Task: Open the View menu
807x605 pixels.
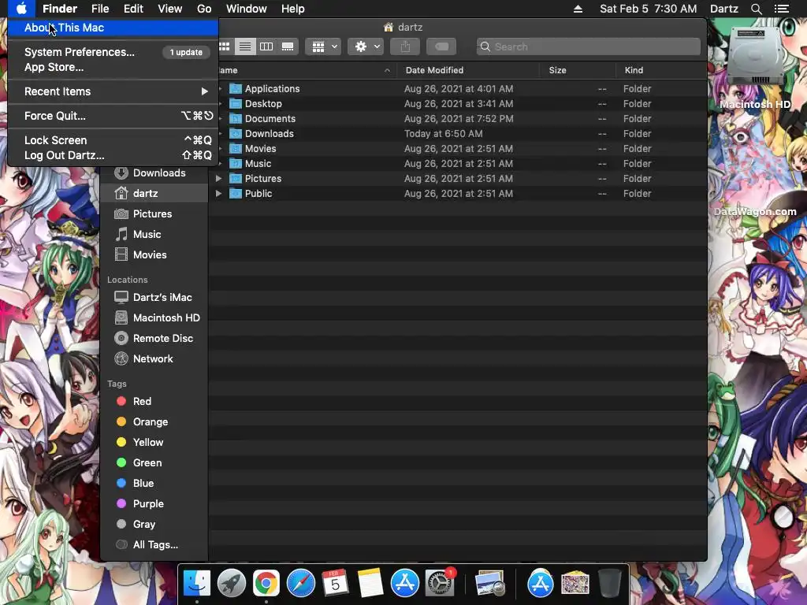Action: click(170, 9)
